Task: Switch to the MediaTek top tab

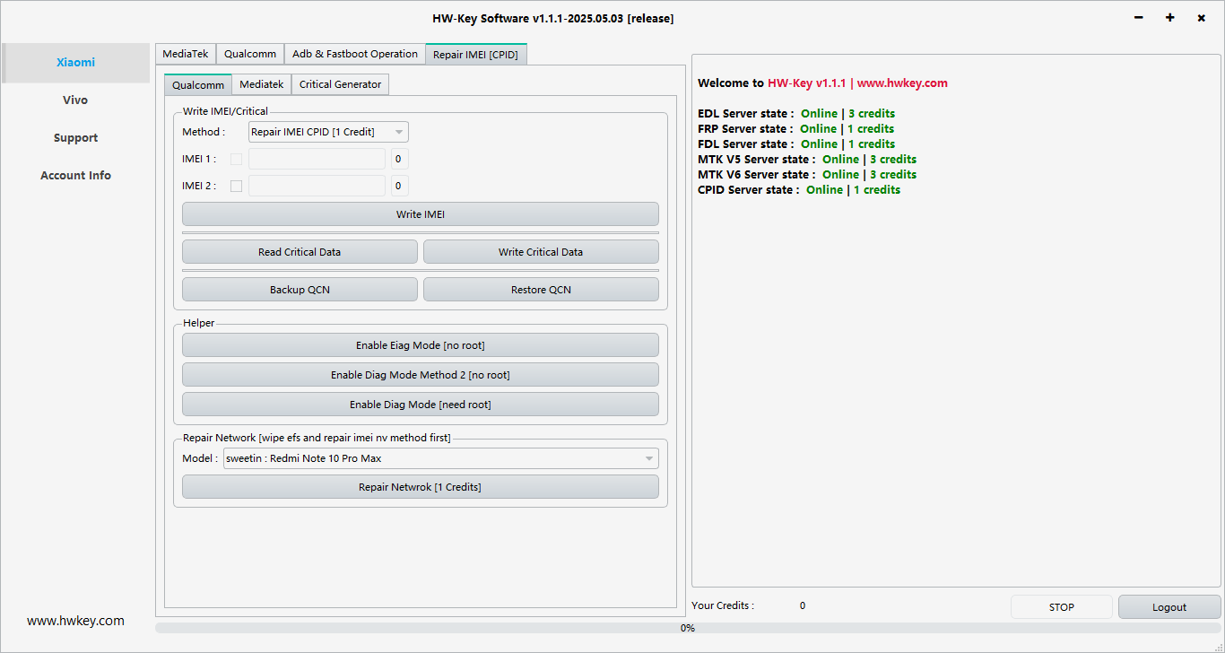Action: (x=186, y=54)
